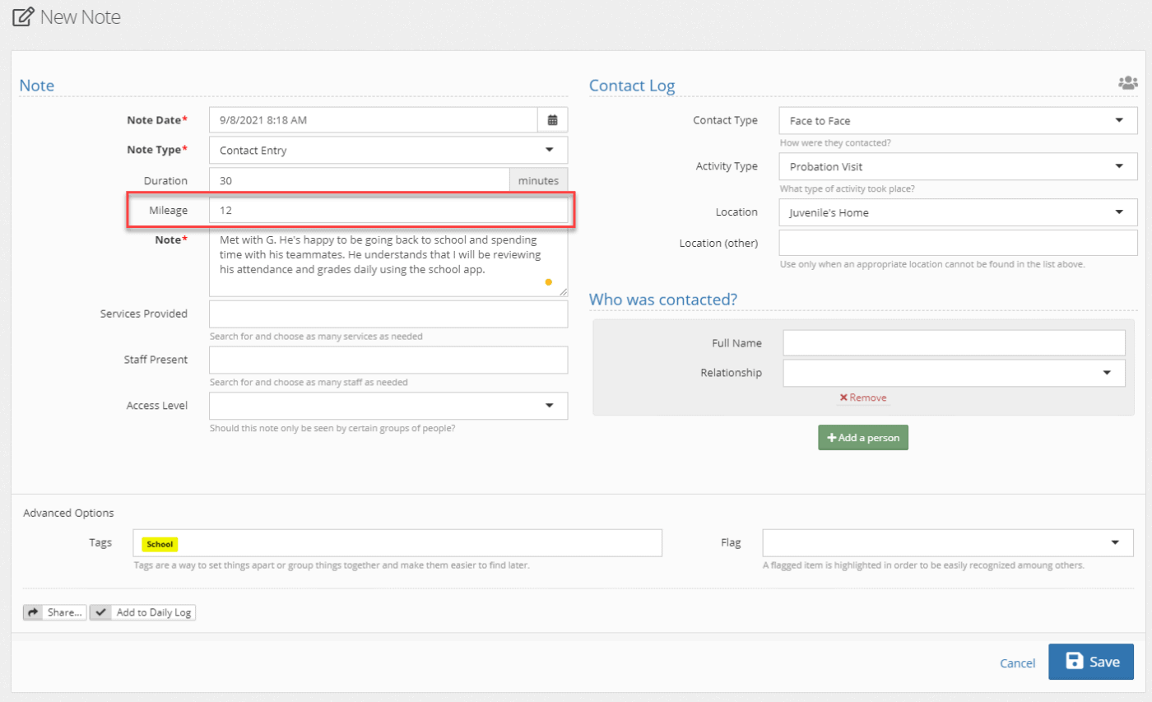This screenshot has height=702, width=1152.
Task: Select the yellow School tag
Action: [160, 544]
